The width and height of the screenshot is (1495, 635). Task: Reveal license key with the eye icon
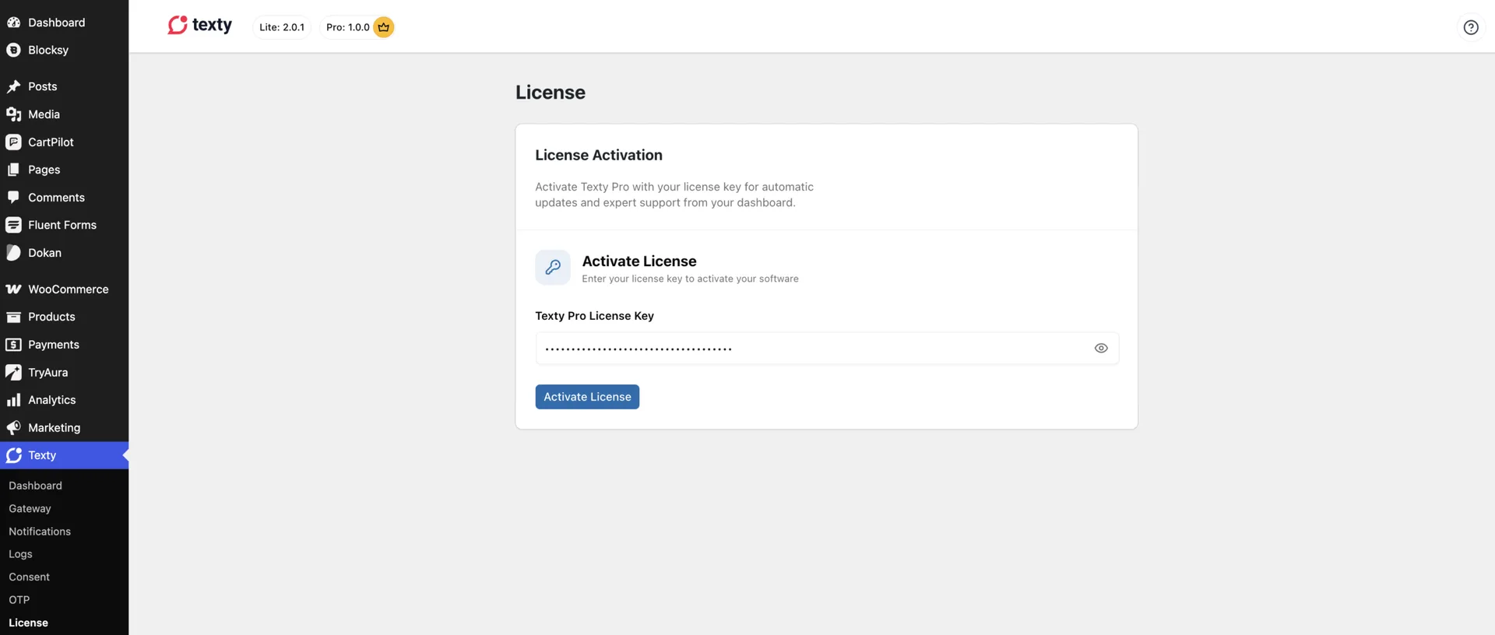click(1100, 349)
